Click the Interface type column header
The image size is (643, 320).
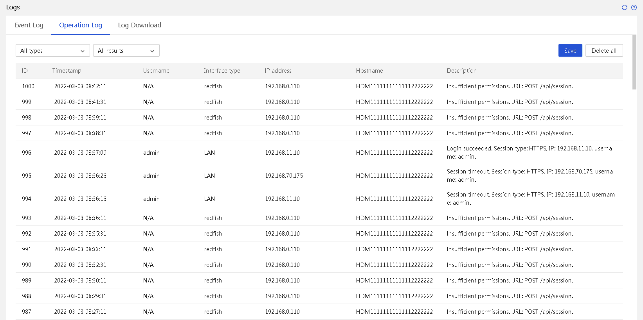coord(222,71)
